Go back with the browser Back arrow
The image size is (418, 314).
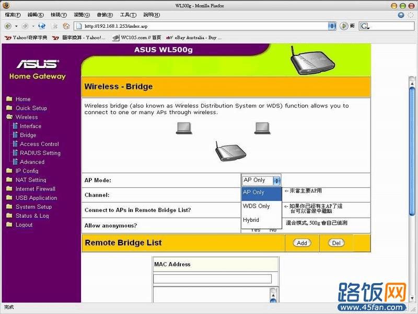click(x=8, y=26)
